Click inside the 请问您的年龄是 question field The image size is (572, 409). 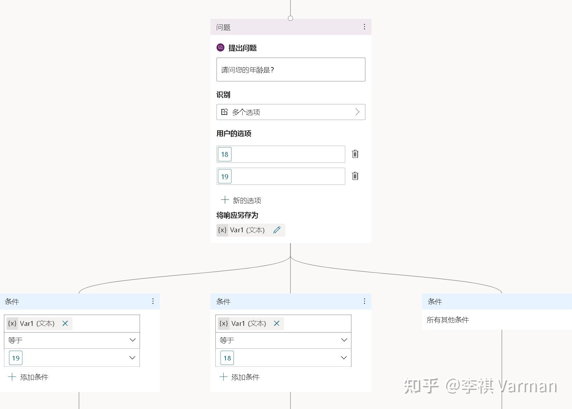point(290,70)
